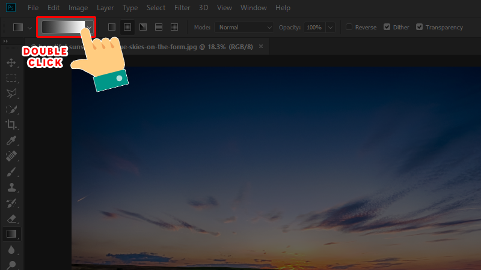This screenshot has width=481, height=270.
Task: Open the Filter menu
Action: (182, 8)
